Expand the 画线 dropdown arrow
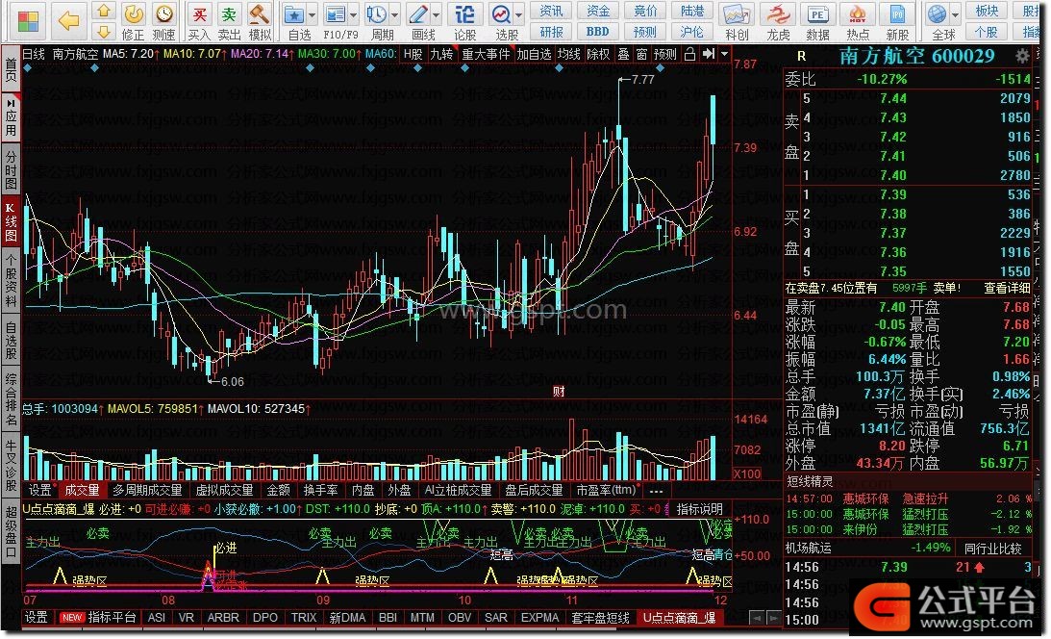 pyautogui.click(x=436, y=14)
